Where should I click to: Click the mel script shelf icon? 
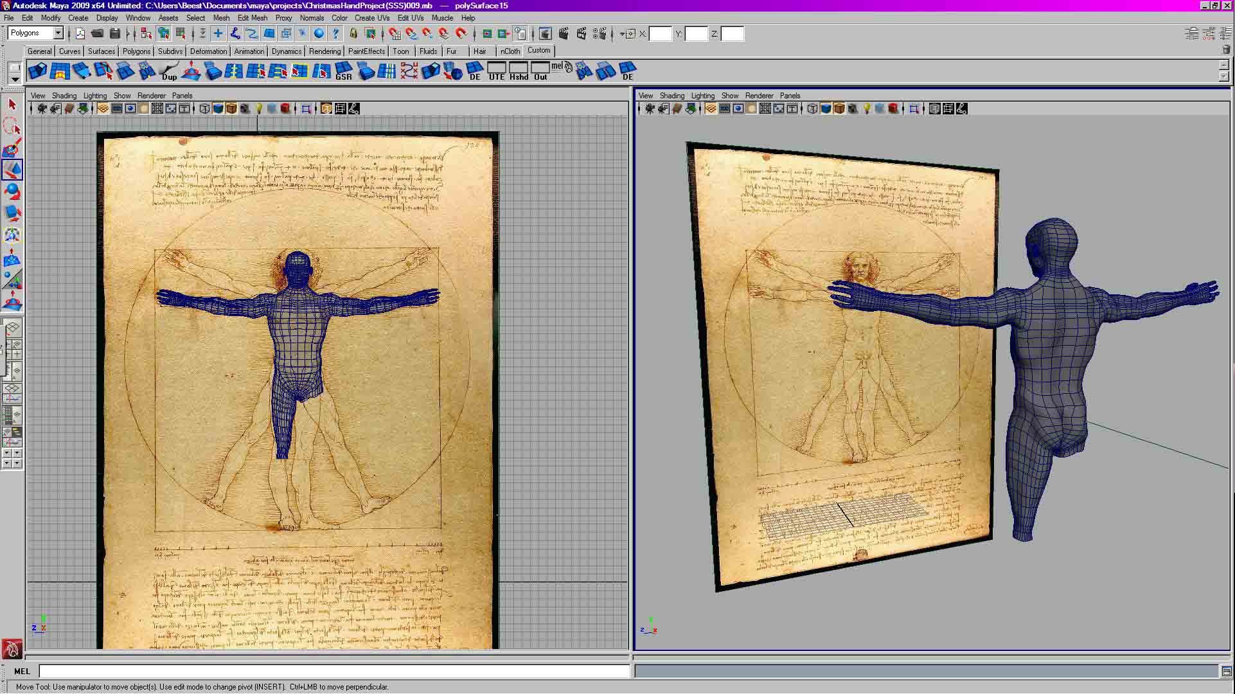click(x=562, y=68)
